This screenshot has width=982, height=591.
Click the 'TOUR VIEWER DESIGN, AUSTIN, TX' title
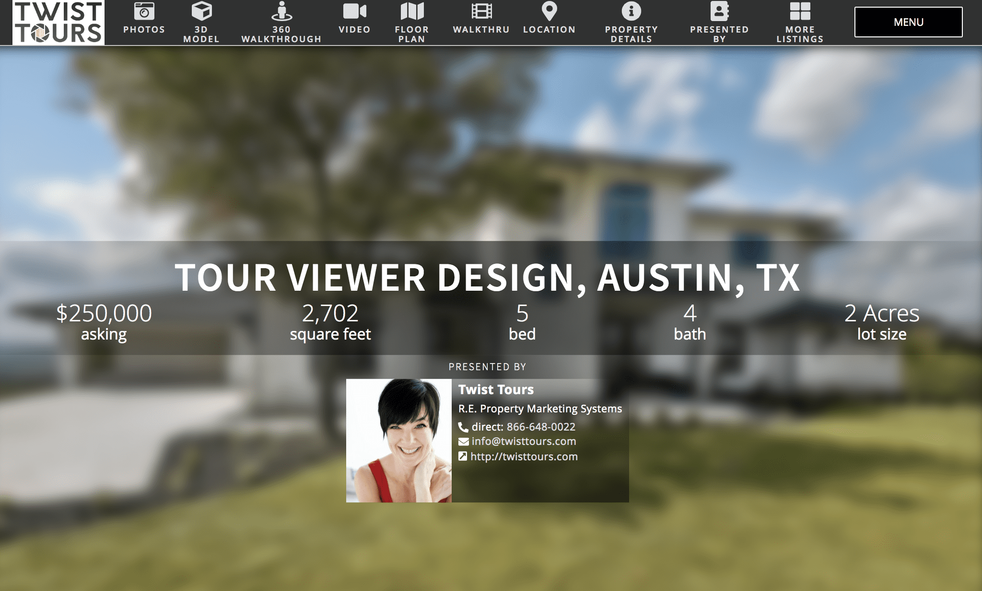[488, 278]
